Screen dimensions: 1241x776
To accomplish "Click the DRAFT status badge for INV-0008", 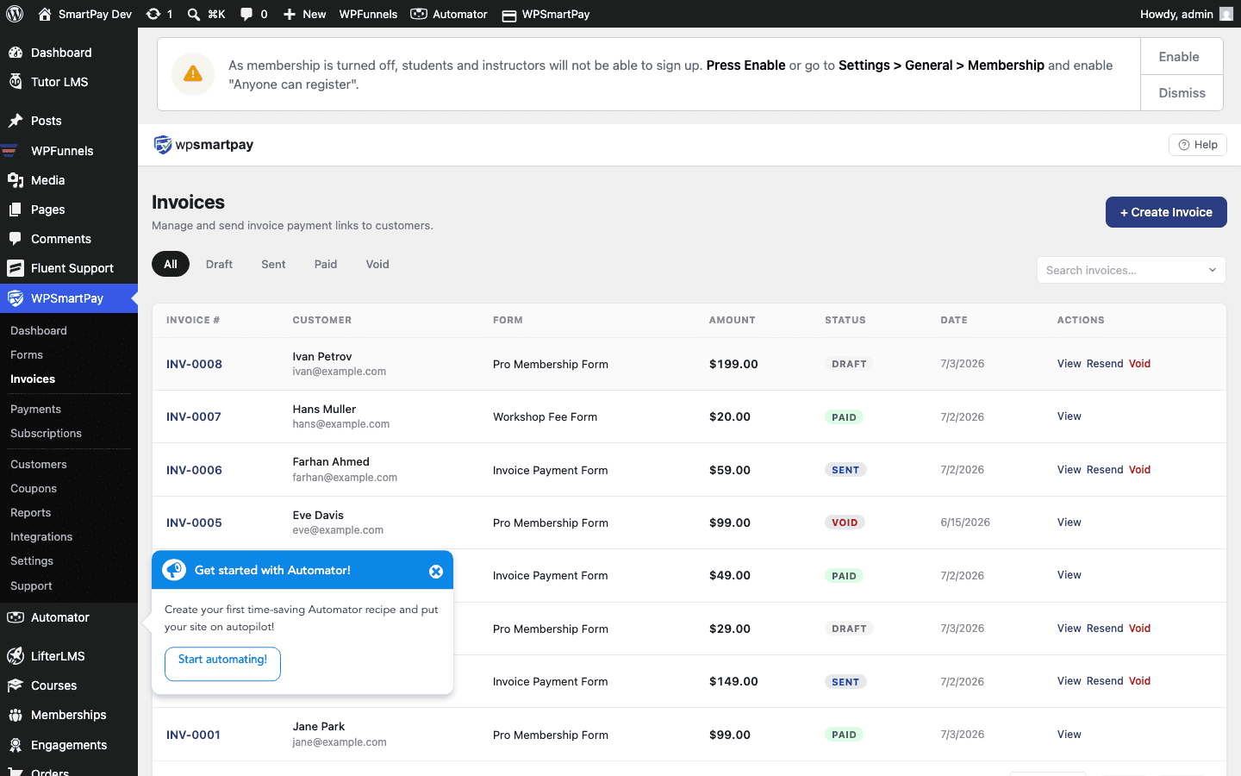I will pos(849,364).
